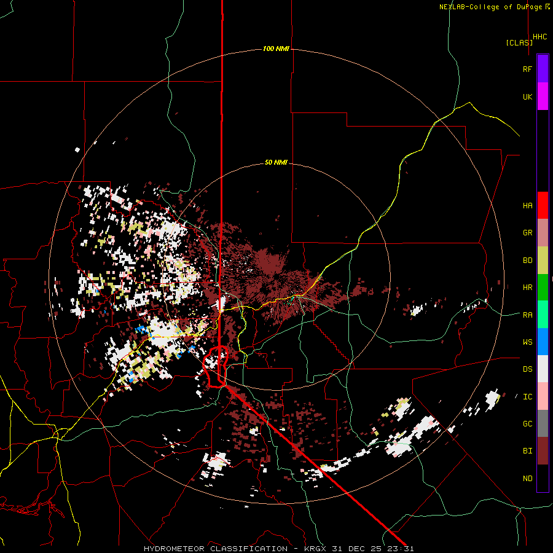Viewport: 553px width, 553px height.
Task: Click the GC gray legend swatch
Action: (x=543, y=423)
